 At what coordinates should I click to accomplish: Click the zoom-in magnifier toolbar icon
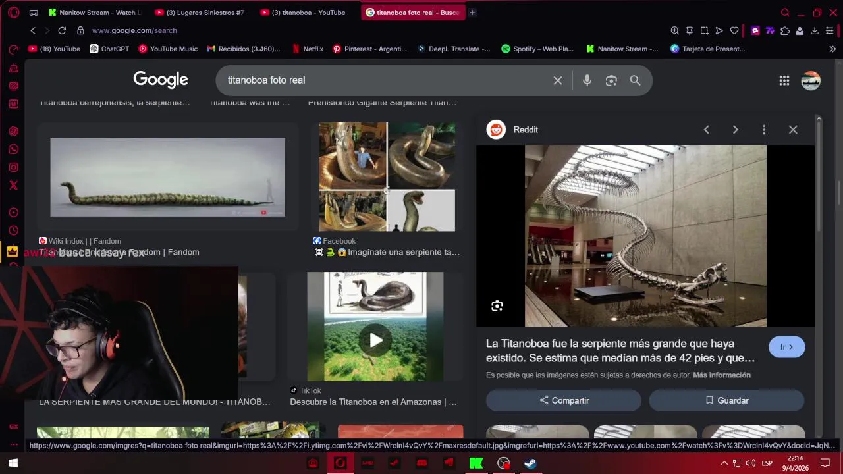click(x=675, y=30)
